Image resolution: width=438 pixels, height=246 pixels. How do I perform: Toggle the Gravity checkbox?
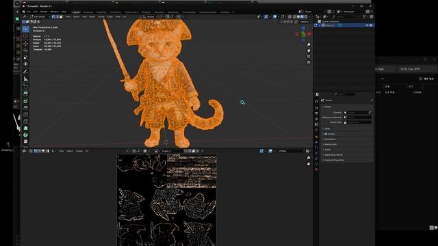326,134
